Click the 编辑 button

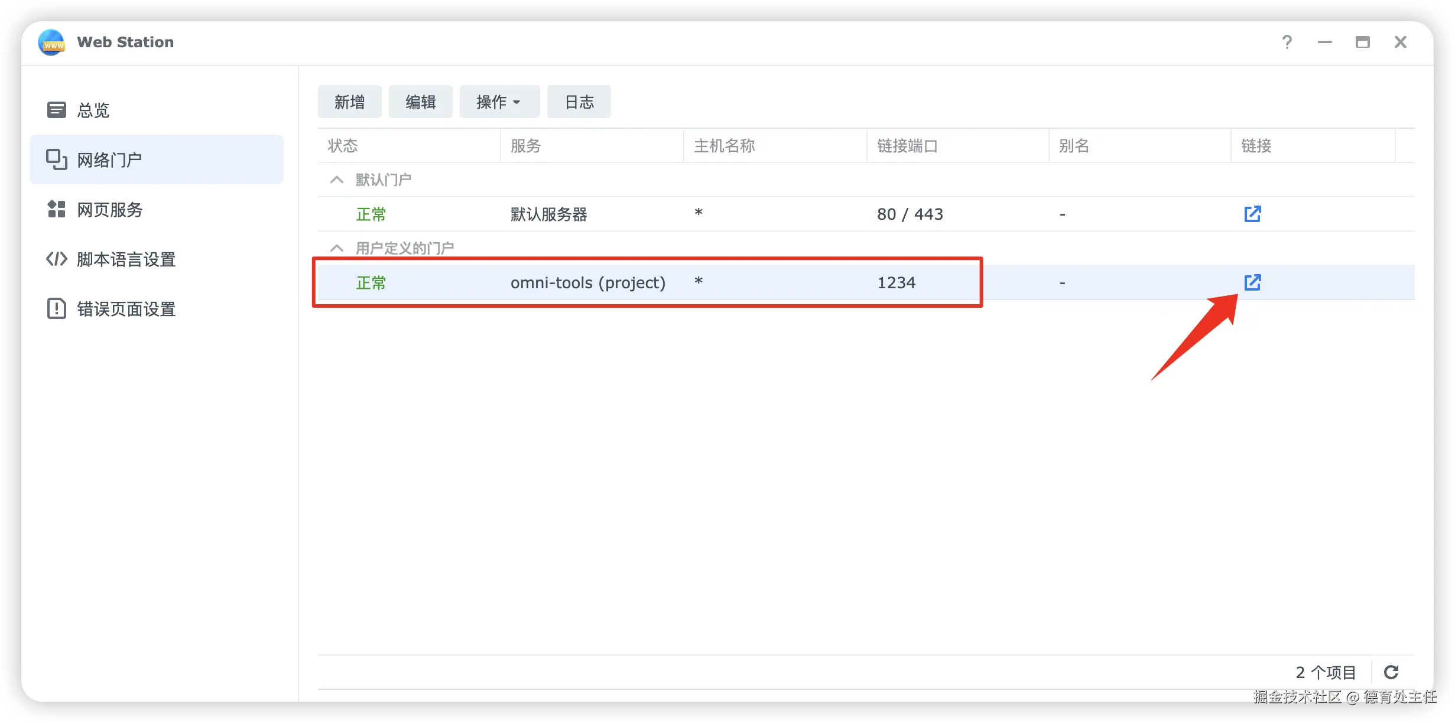[420, 102]
